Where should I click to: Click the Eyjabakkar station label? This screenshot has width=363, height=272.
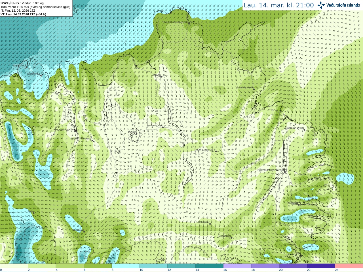pos(225,236)
